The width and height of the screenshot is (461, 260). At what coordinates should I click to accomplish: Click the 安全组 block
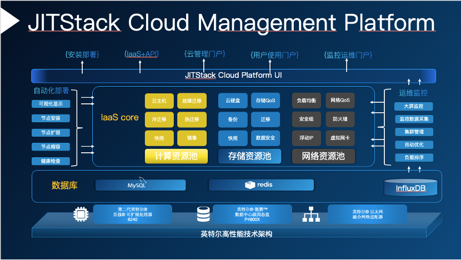coord(307,119)
